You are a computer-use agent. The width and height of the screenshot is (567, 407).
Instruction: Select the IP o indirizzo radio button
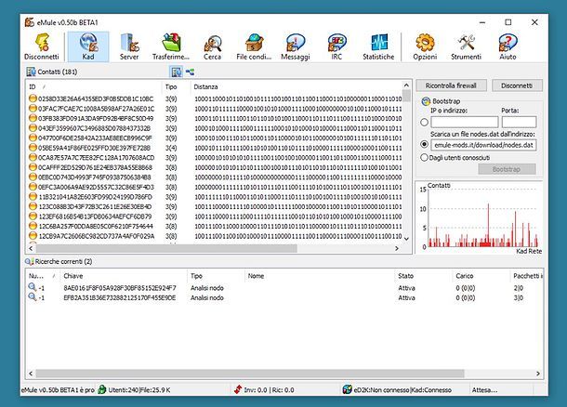(x=425, y=122)
